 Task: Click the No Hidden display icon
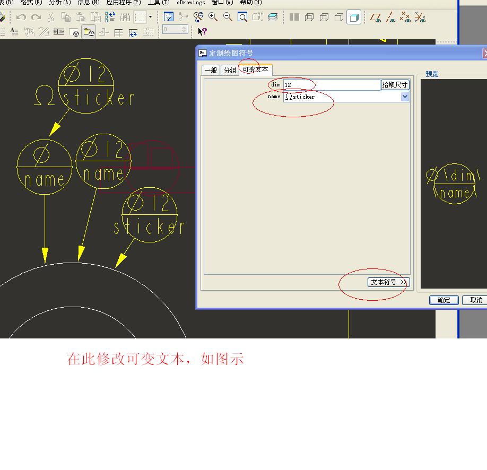coord(339,17)
